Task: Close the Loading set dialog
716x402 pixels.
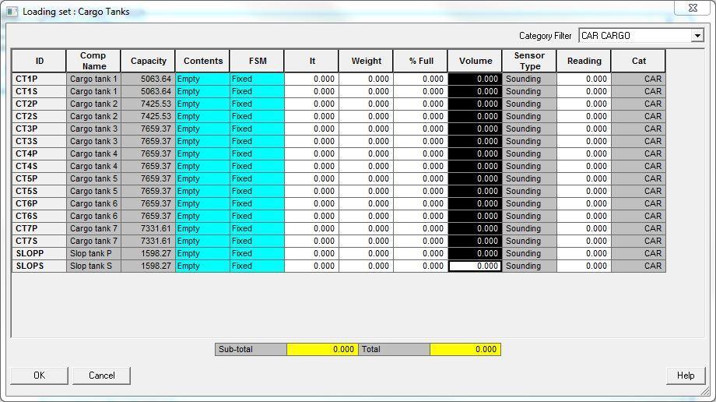Action: coord(693,8)
